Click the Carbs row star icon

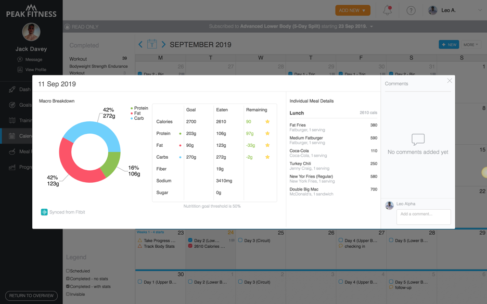(x=267, y=157)
